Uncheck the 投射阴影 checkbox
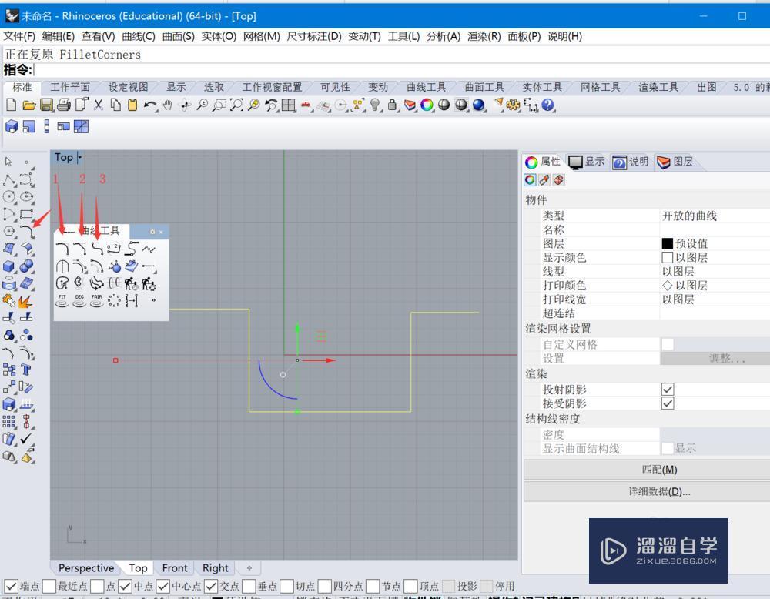The image size is (770, 599). click(x=668, y=390)
